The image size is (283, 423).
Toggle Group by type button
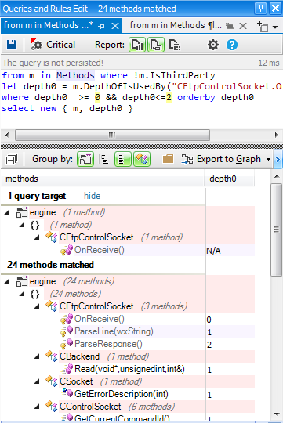[x=141, y=159]
